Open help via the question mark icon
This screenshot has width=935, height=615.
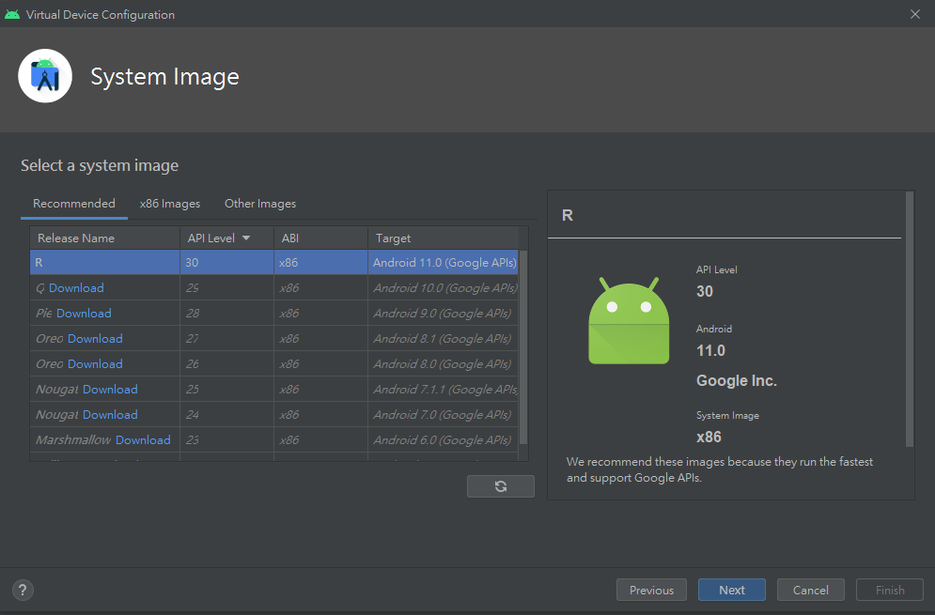(x=23, y=590)
